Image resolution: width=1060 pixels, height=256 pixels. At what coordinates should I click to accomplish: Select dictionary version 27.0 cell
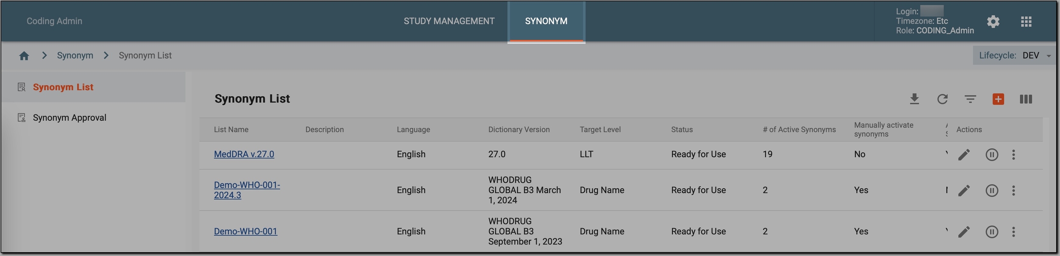click(x=497, y=154)
